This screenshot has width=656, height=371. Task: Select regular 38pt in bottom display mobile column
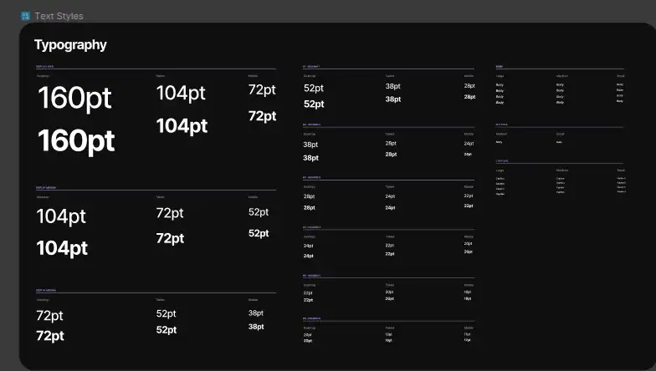[256, 313]
